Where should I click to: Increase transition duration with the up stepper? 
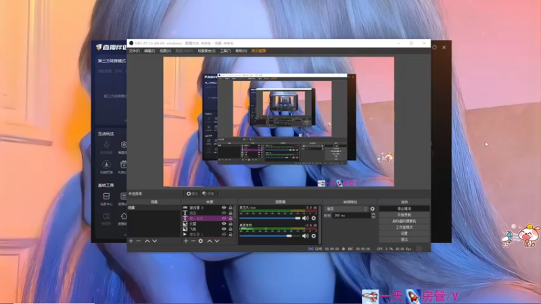373,214
